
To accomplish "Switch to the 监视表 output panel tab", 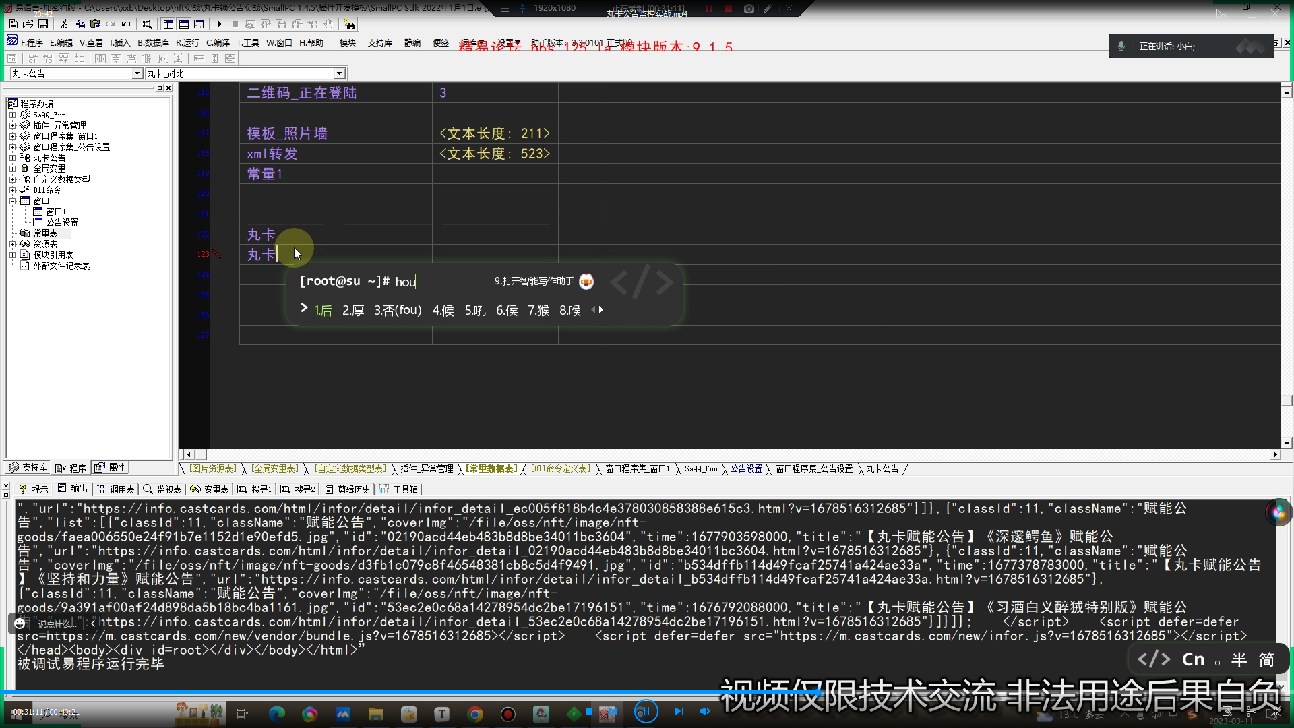I will click(162, 489).
